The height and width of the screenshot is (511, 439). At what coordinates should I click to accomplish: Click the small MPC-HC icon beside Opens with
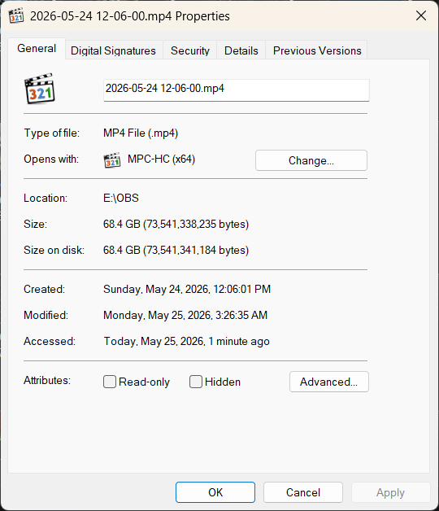(111, 160)
